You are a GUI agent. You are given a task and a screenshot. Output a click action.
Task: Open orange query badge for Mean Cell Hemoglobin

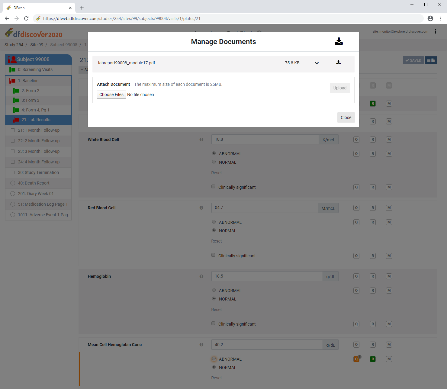click(x=356, y=359)
